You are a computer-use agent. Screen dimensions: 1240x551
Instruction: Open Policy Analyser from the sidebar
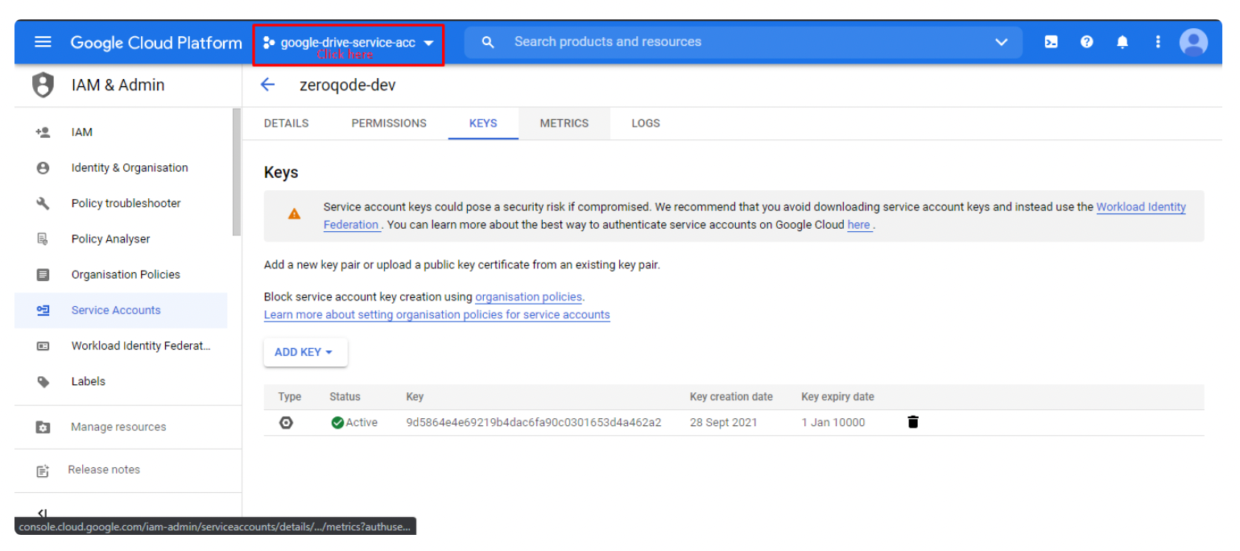point(121,238)
